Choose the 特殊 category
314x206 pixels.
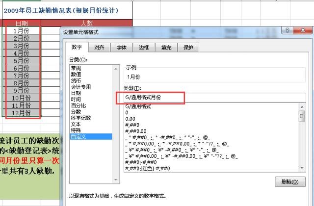91,130
